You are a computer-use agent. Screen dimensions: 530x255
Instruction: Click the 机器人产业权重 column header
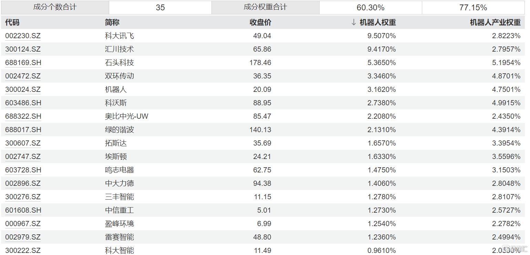[495, 22]
